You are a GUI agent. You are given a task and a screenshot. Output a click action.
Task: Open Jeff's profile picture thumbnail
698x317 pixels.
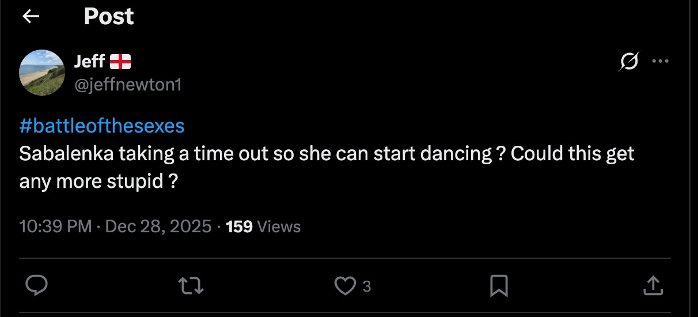coord(42,72)
